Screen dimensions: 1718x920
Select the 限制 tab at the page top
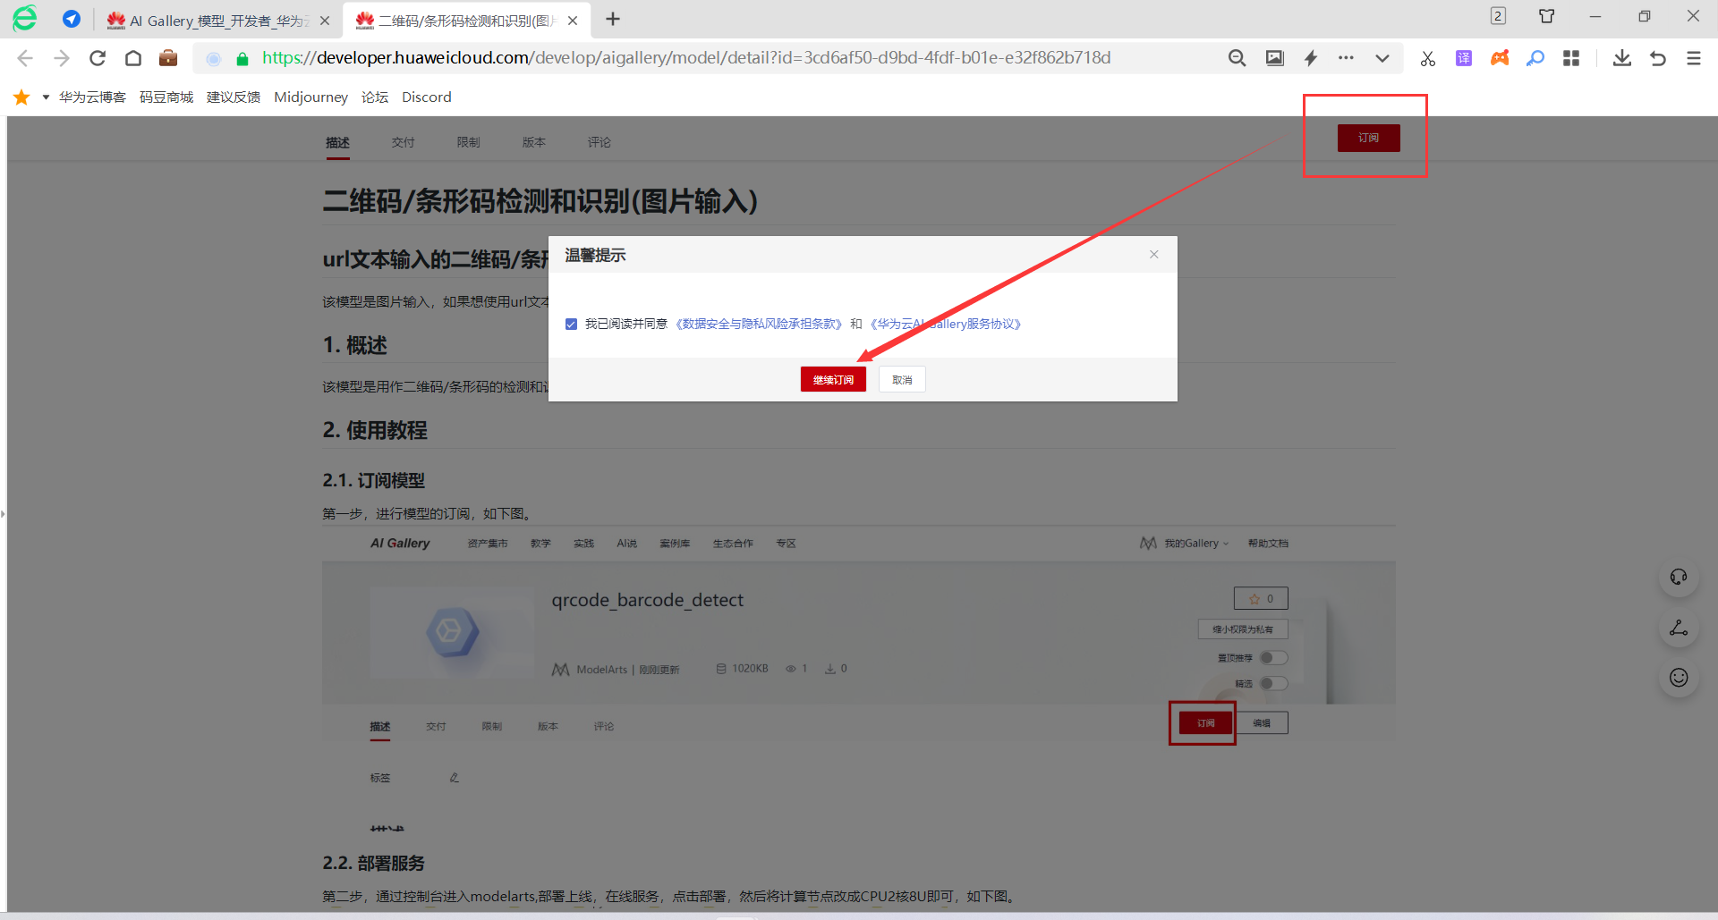pos(468,142)
